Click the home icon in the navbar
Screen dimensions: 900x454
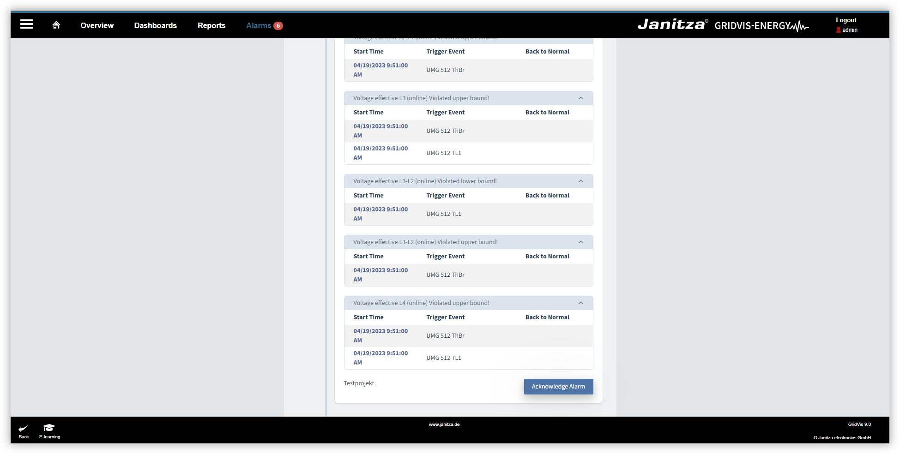coord(56,25)
